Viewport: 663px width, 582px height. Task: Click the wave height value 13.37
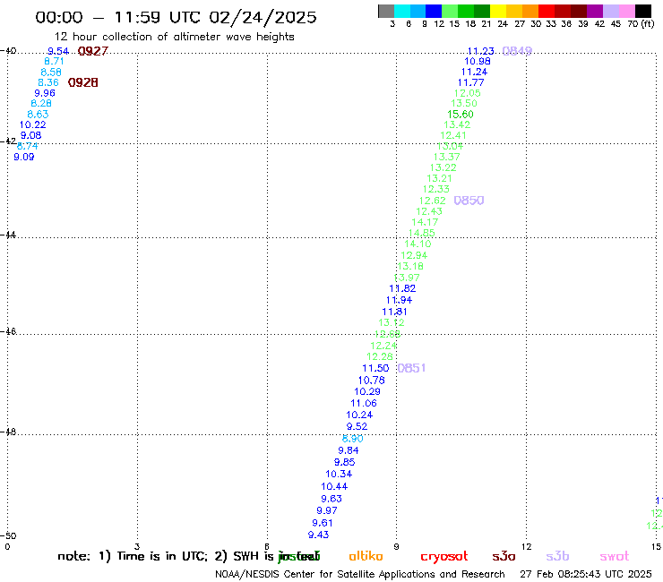[x=446, y=157]
